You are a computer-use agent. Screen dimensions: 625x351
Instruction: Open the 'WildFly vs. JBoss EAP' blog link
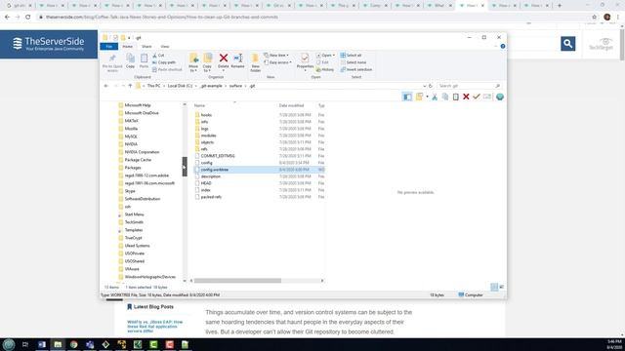[x=155, y=327]
